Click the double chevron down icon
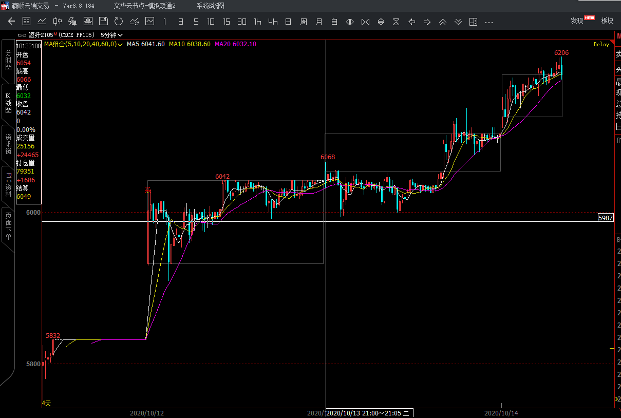 [458, 22]
